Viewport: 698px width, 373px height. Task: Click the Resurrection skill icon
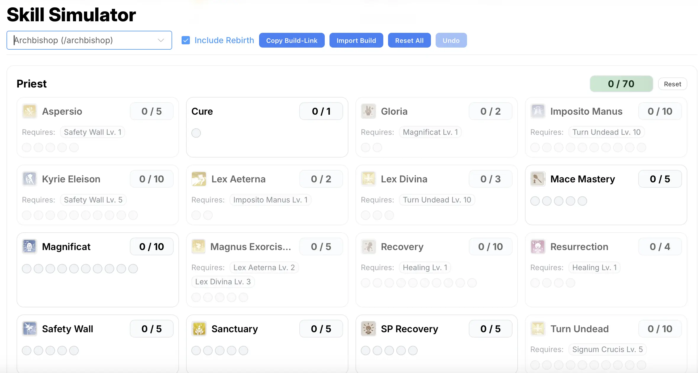pyautogui.click(x=538, y=246)
